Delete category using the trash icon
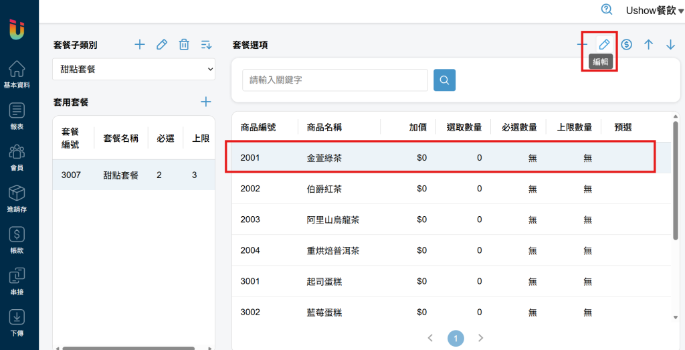 (185, 44)
